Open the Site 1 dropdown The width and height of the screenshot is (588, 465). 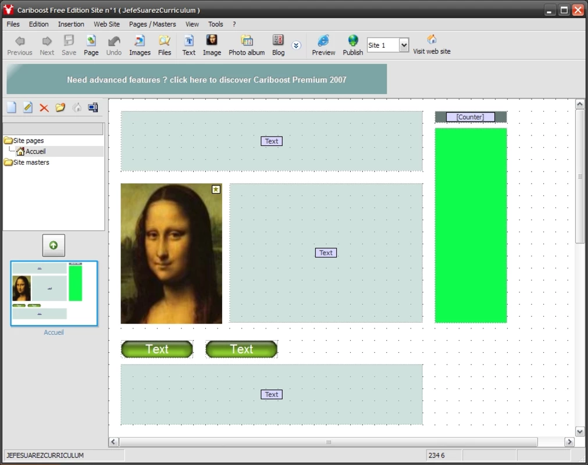point(404,45)
